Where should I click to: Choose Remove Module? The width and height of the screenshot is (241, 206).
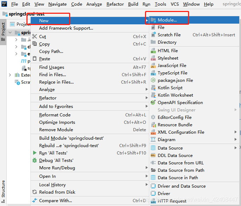coord(90,130)
